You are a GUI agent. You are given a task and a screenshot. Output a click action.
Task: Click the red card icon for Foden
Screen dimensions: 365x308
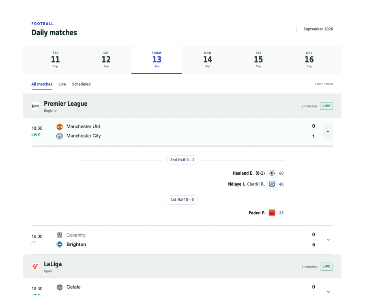pos(272,213)
